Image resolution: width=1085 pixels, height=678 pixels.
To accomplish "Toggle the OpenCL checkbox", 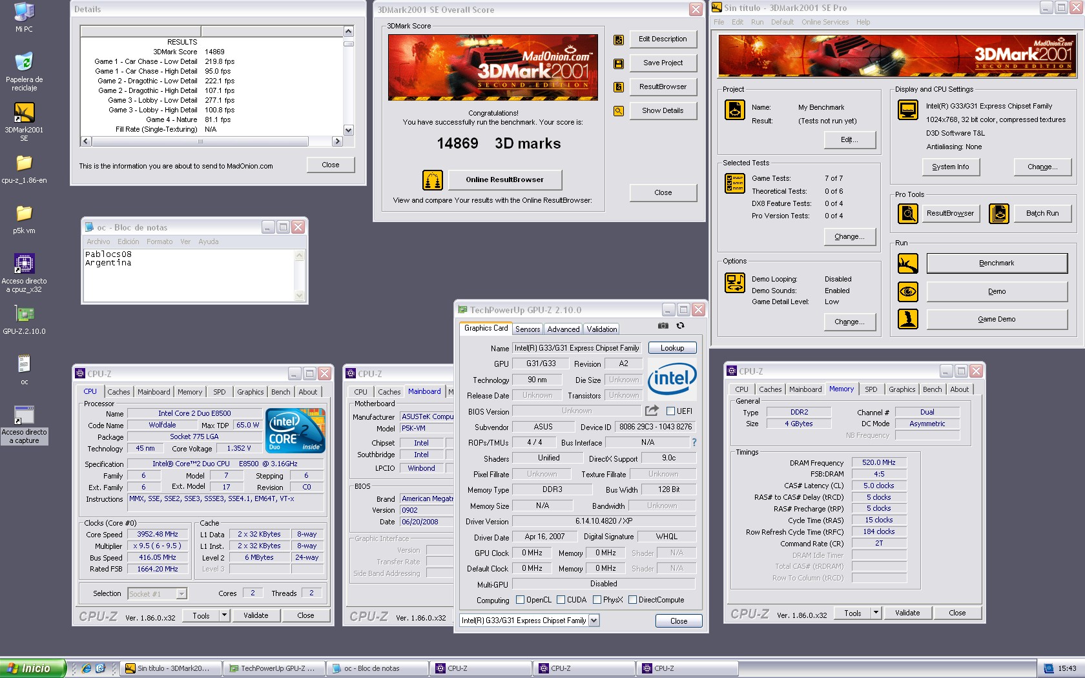I will click(x=521, y=600).
